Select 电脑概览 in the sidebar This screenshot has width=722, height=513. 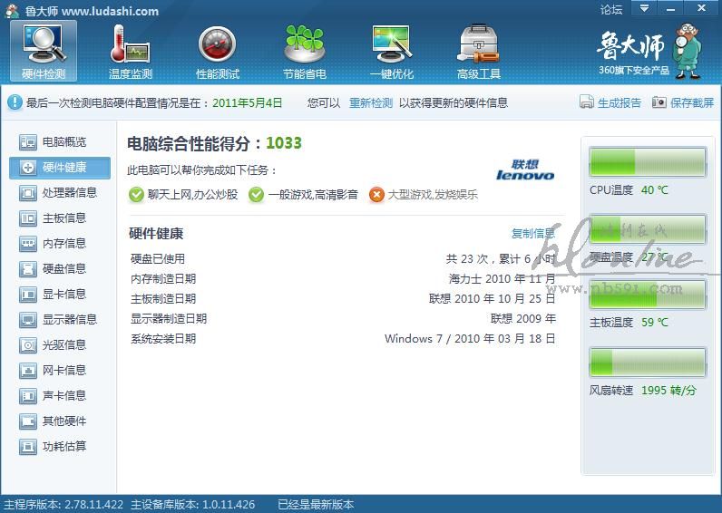pyautogui.click(x=60, y=141)
